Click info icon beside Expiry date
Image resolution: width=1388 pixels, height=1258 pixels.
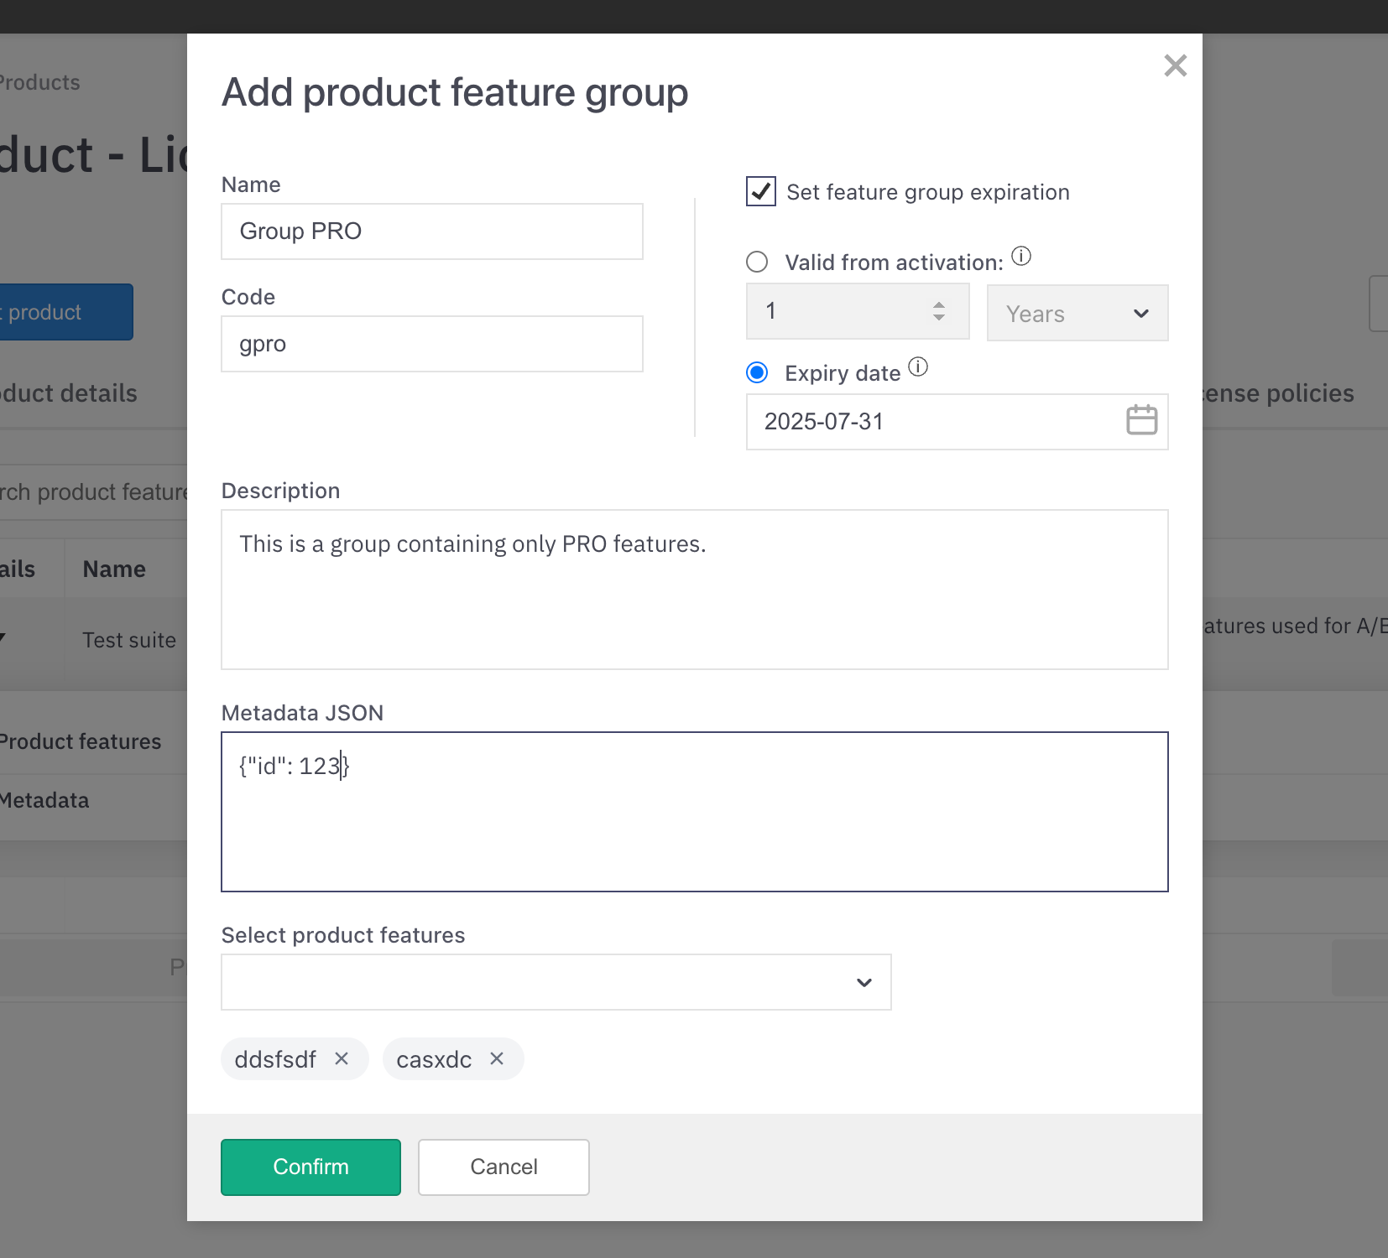tap(918, 367)
